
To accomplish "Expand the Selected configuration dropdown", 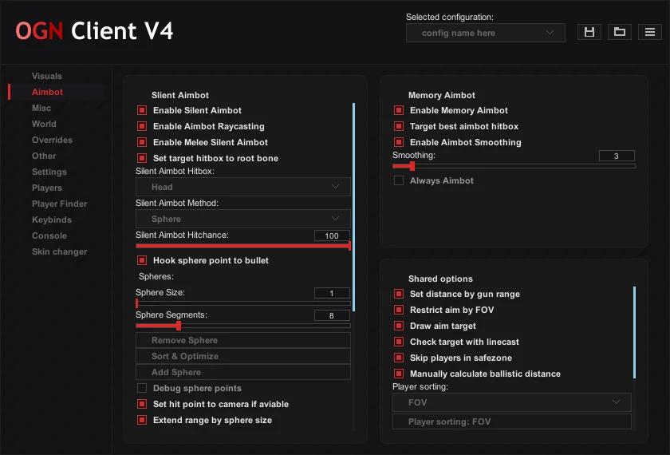I will [486, 33].
